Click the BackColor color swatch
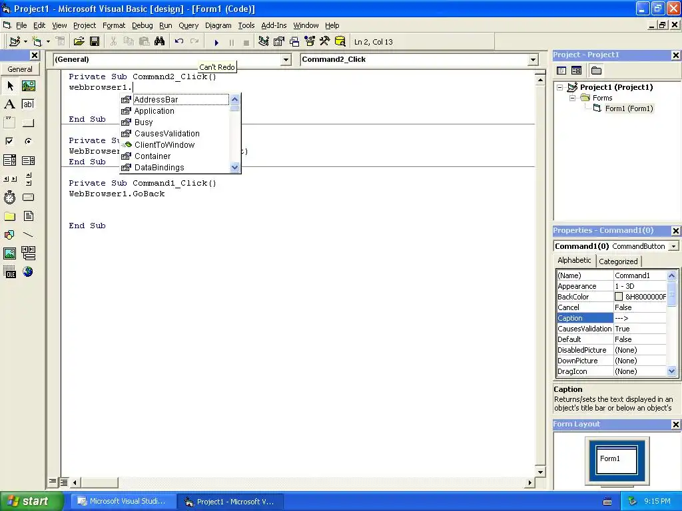Image resolution: width=682 pixels, height=511 pixels. [x=619, y=296]
